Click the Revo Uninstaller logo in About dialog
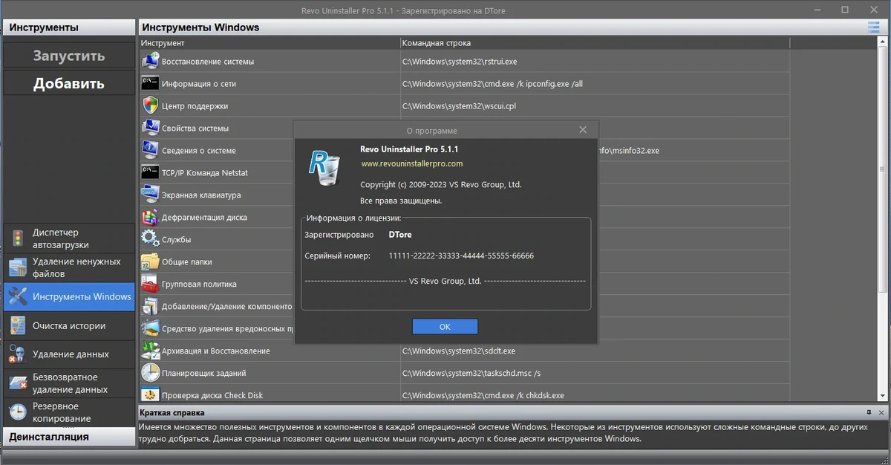The image size is (891, 465). coord(324,167)
